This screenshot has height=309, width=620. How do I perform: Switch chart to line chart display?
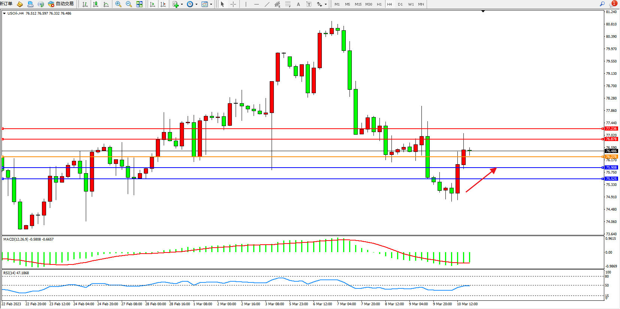click(106, 4)
